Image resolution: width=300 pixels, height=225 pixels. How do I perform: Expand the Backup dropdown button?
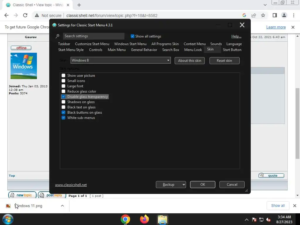click(x=183, y=185)
